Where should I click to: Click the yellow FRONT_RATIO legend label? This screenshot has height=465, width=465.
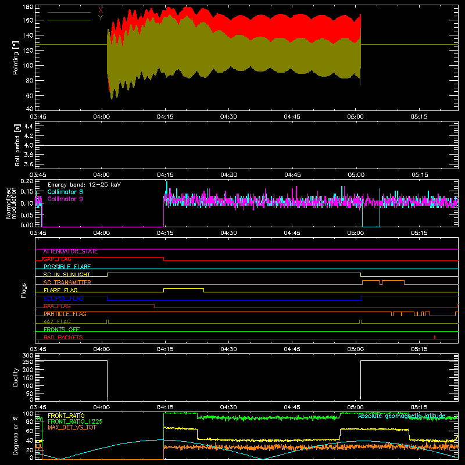(x=66, y=416)
